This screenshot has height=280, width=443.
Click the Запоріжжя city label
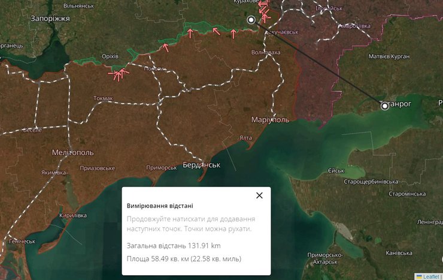tap(50, 19)
